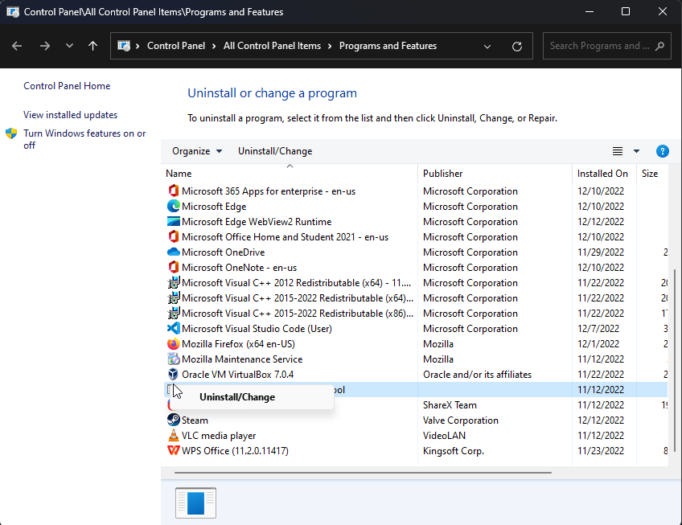Screen dimensions: 682x525
Task: Click the Microsoft Edge icon
Action: [173, 206]
